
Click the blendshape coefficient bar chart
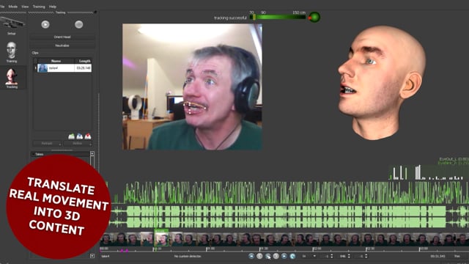pos(428,172)
